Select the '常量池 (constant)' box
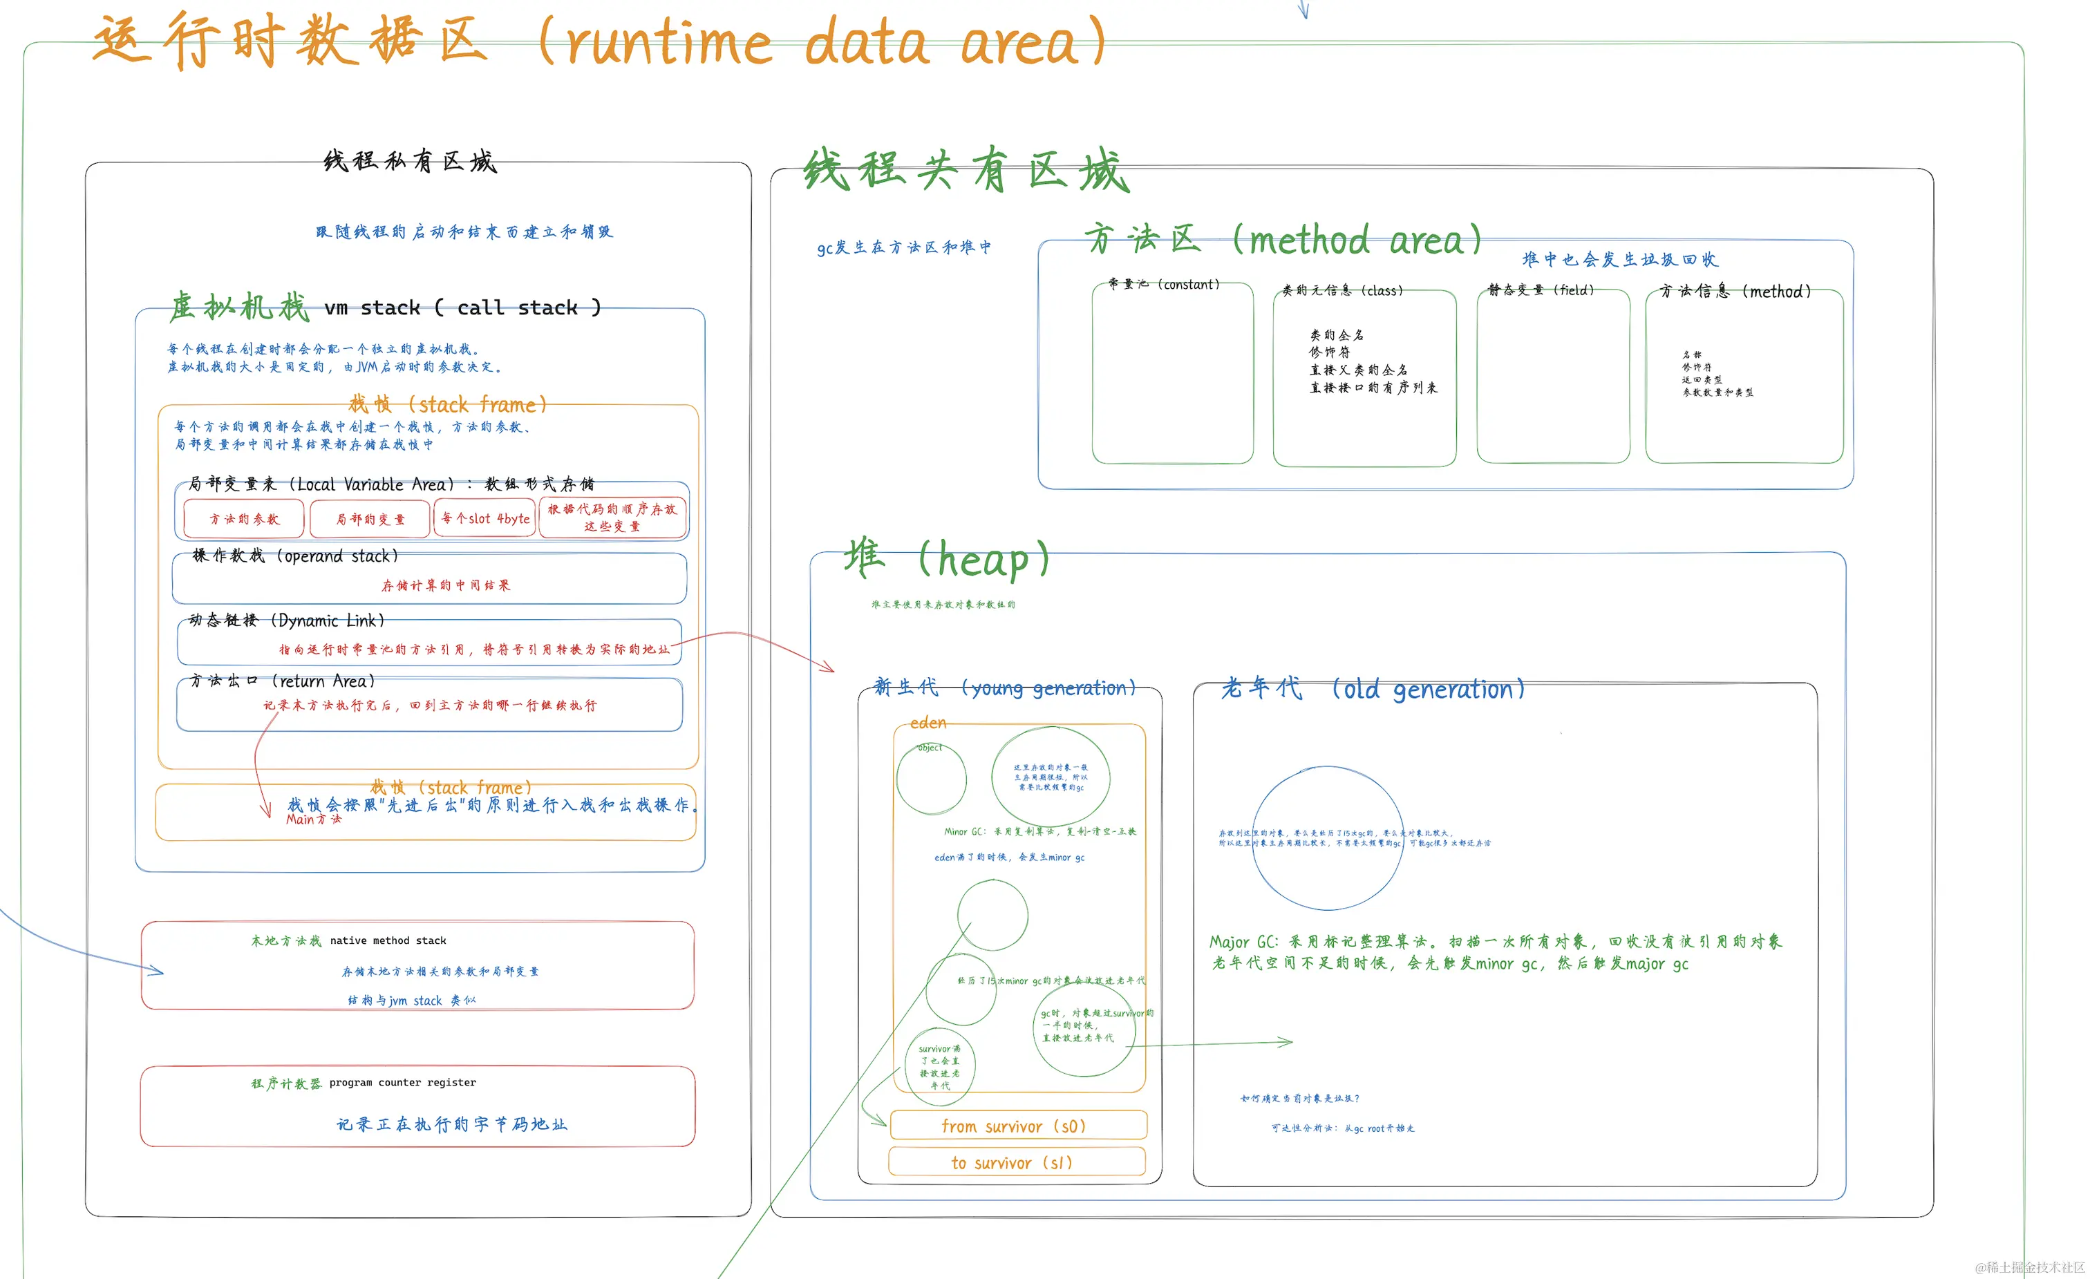The width and height of the screenshot is (2090, 1279). [1172, 373]
